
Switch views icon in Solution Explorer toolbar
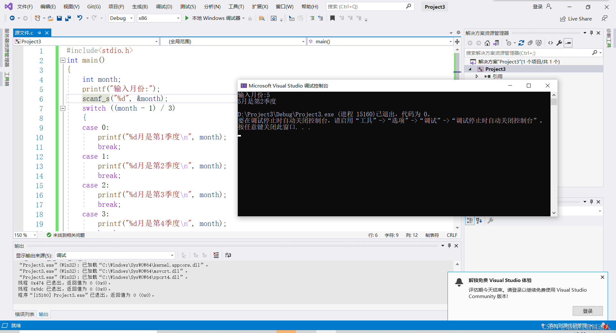tap(496, 43)
